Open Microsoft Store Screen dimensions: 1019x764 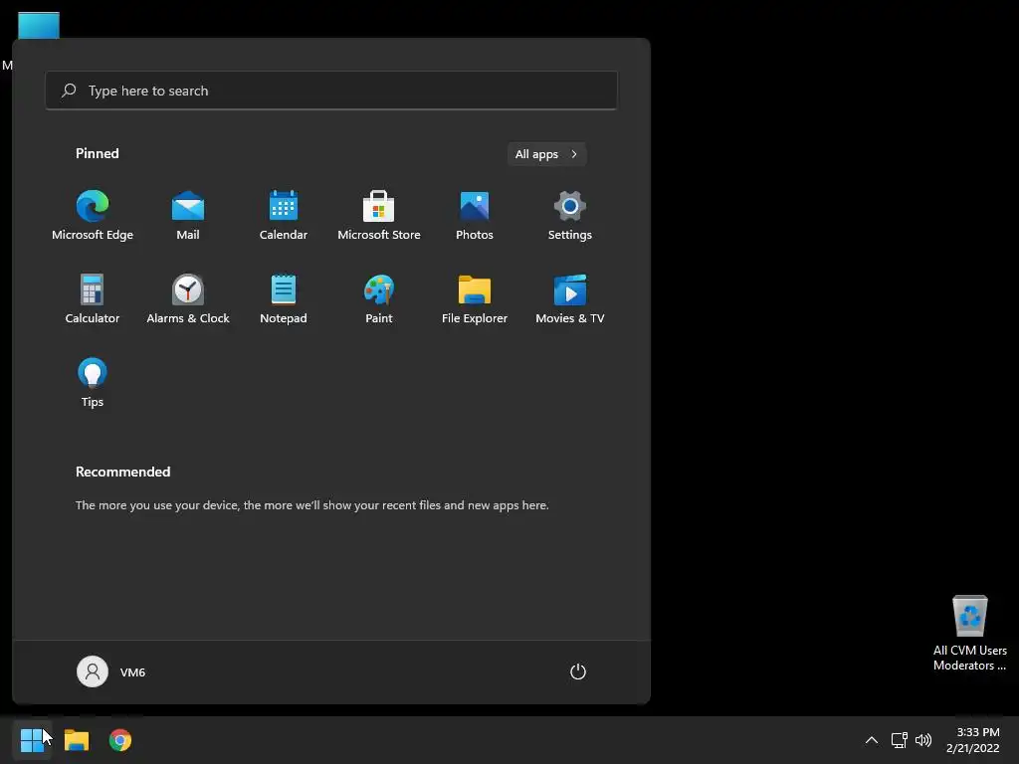pos(379,216)
